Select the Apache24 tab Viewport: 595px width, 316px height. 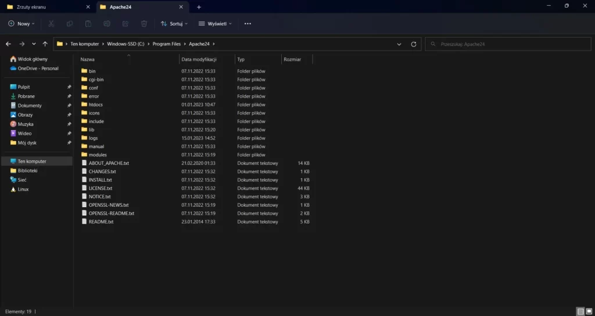click(142, 7)
